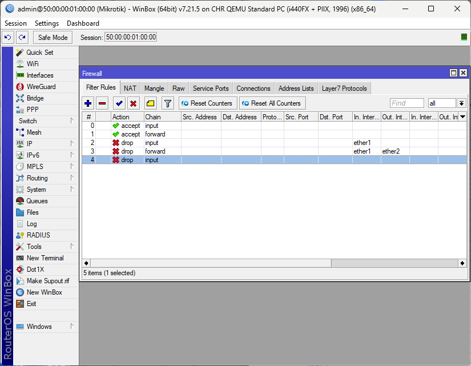471x366 pixels.
Task: Open PPP in the sidebar
Action: pyautogui.click(x=46, y=110)
